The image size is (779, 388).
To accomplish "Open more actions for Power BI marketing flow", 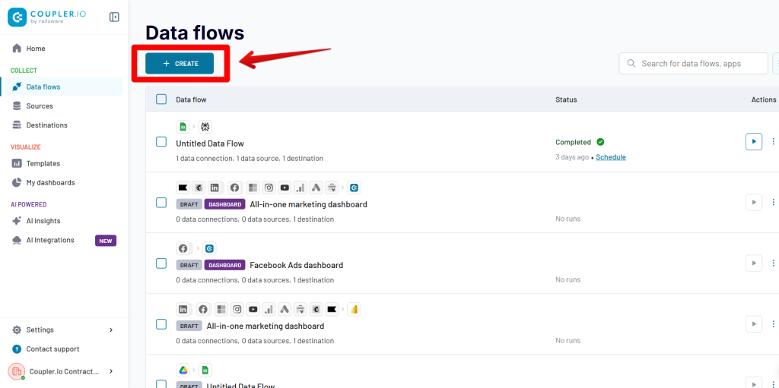I will [773, 324].
